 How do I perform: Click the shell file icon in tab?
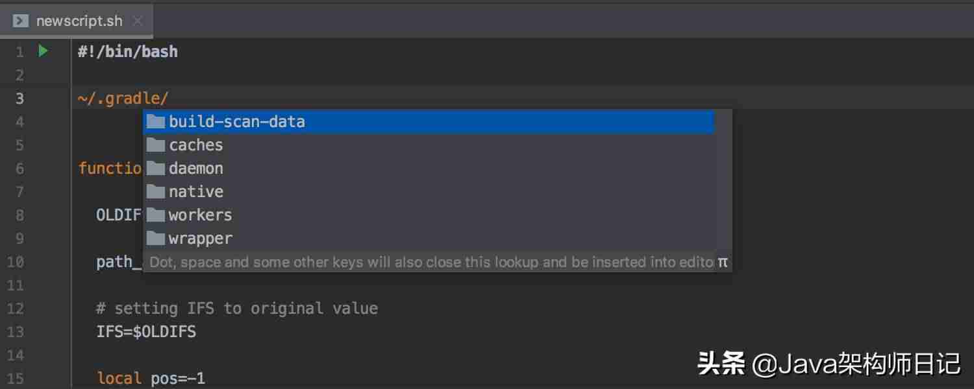coord(21,21)
